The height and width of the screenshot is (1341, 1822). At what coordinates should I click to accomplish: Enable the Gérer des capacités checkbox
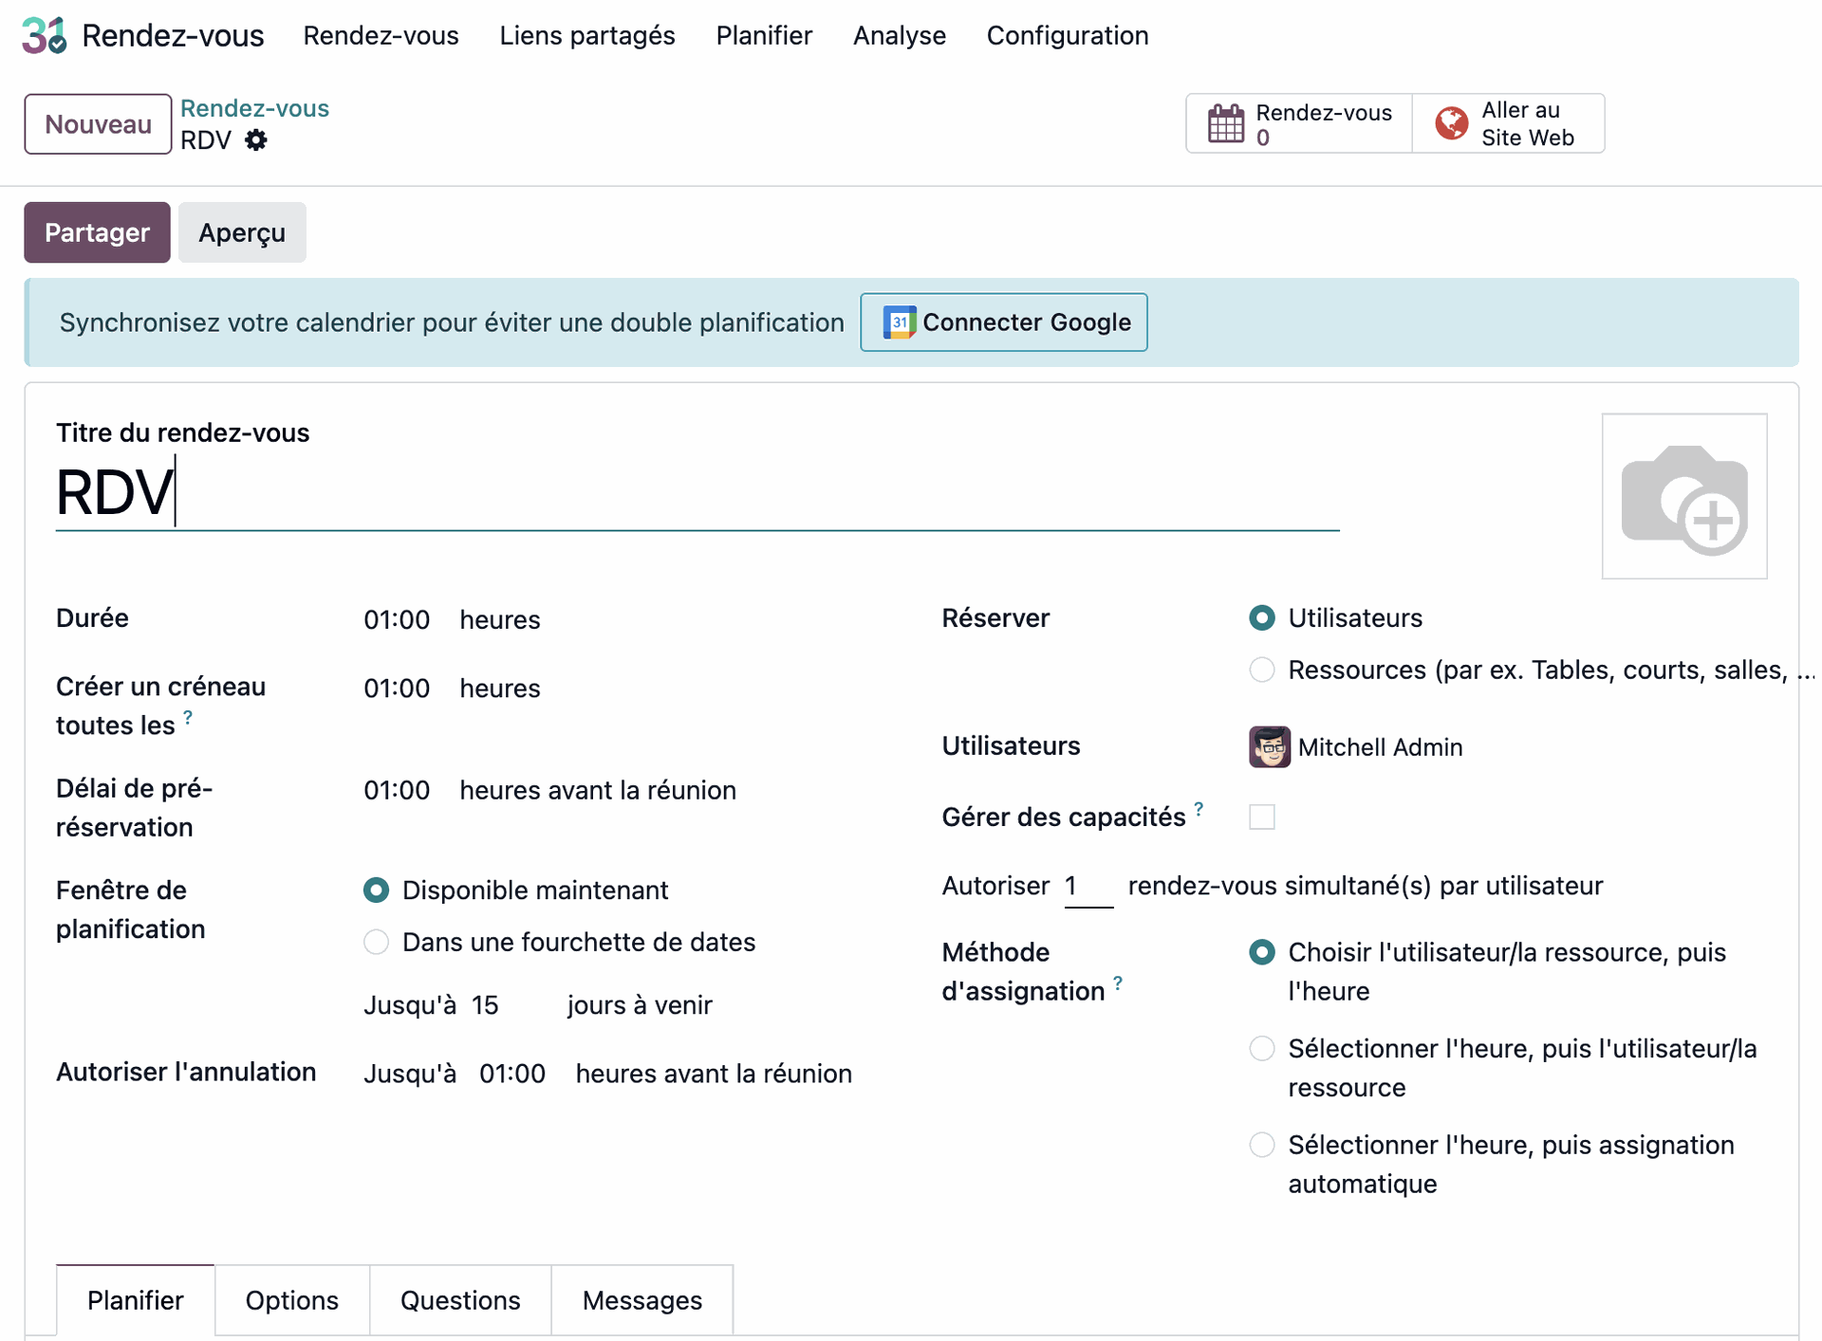pyautogui.click(x=1261, y=817)
